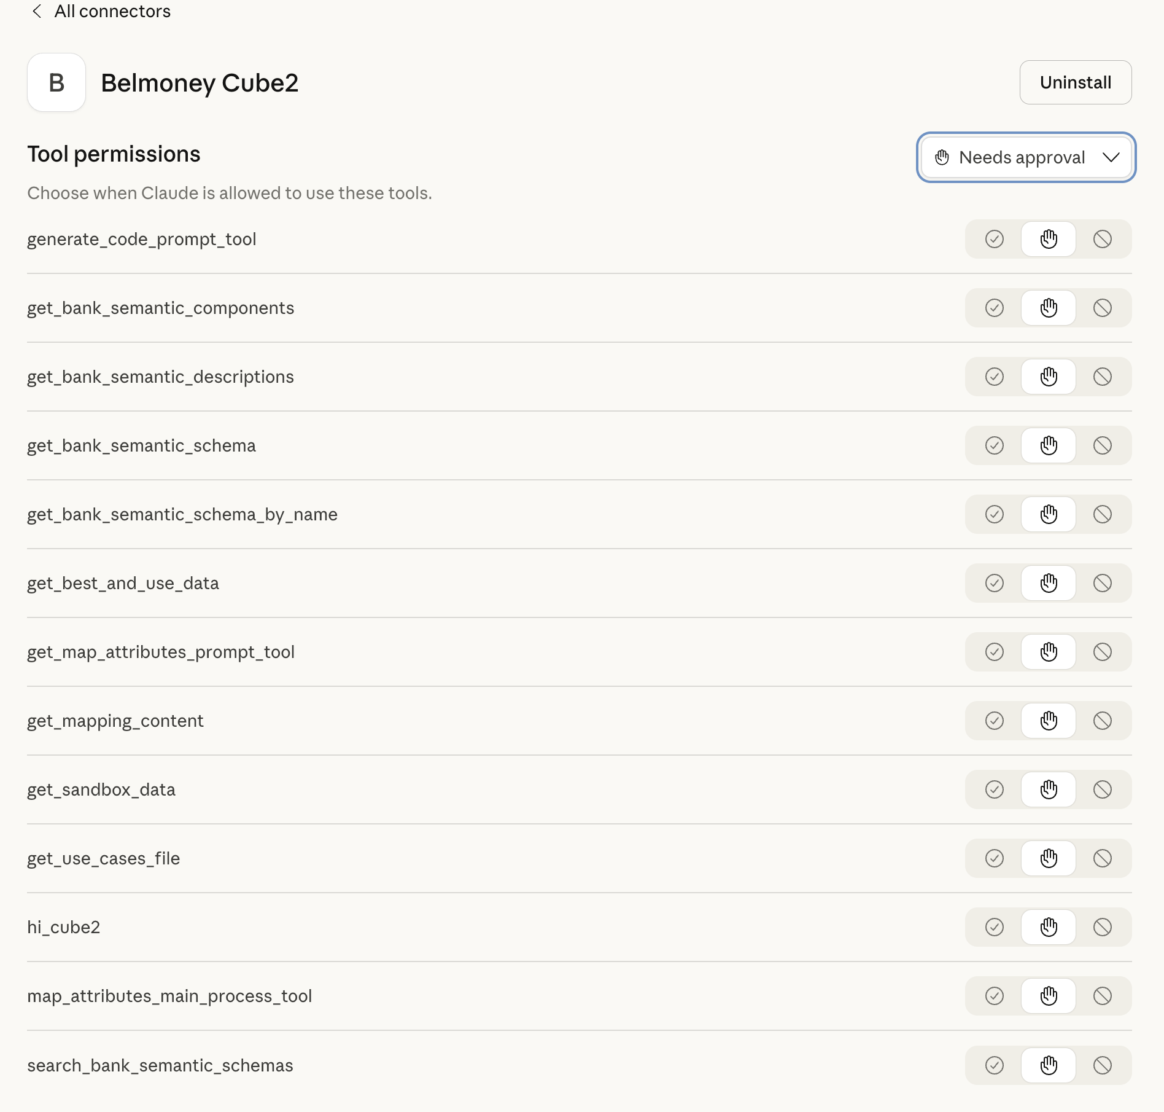Click the Belmoney Cube2 connector avatar
This screenshot has width=1164, height=1112.
56,82
